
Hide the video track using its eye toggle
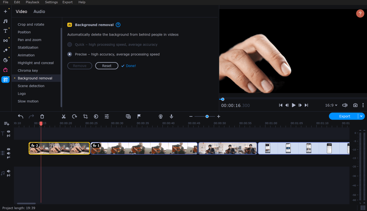[8, 149]
